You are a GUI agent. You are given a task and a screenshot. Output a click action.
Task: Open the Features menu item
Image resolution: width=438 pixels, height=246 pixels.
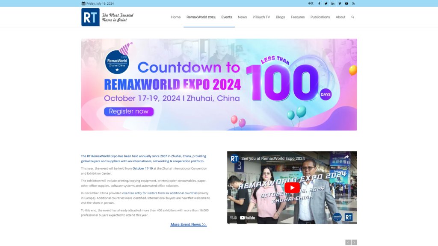pyautogui.click(x=298, y=17)
